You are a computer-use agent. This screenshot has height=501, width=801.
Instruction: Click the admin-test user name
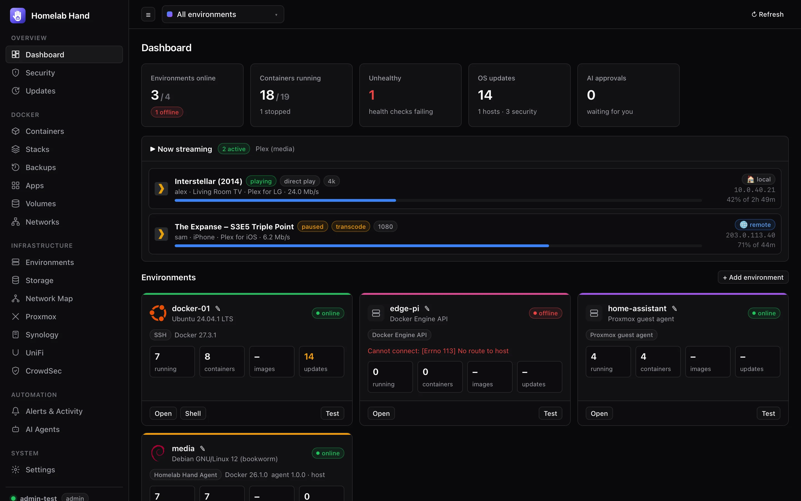38,498
